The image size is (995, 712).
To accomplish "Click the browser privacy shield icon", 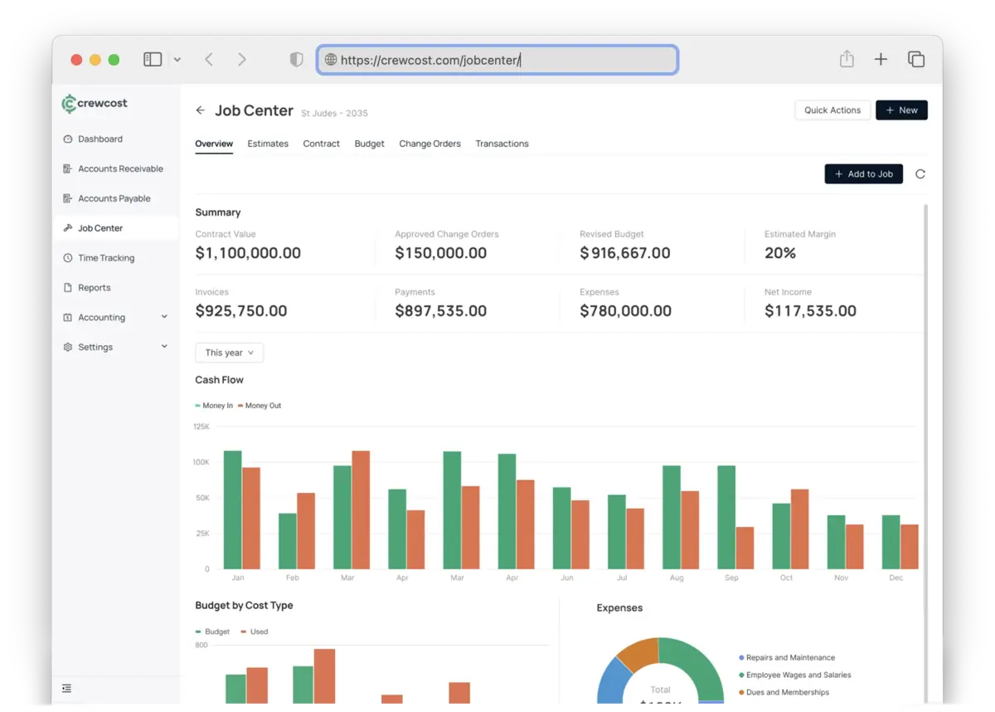I will pyautogui.click(x=296, y=60).
